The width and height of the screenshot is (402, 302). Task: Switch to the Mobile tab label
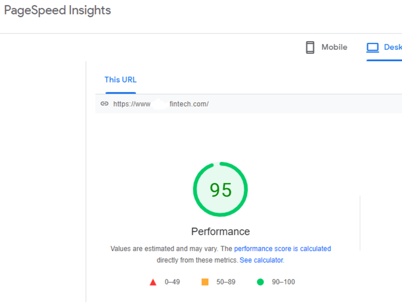(x=334, y=47)
